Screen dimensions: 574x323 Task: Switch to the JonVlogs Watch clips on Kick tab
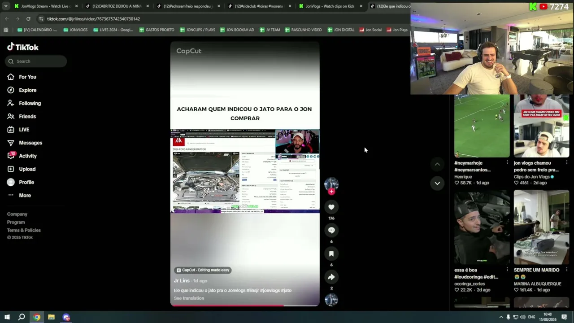330,6
